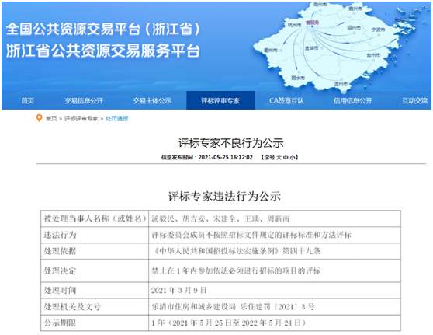Click the 处理决定 label cell
Image resolution: width=433 pixels, height=335 pixels.
point(95,270)
